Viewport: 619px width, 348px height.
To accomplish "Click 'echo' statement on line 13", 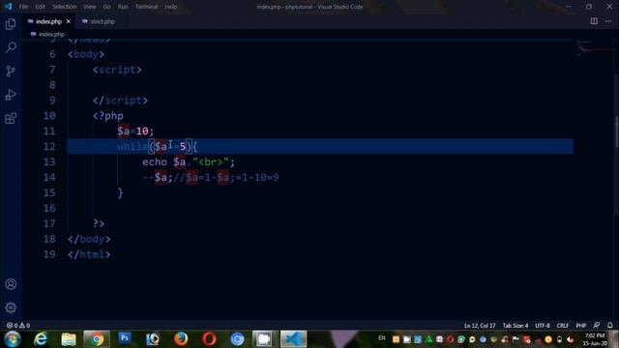I will [x=155, y=162].
